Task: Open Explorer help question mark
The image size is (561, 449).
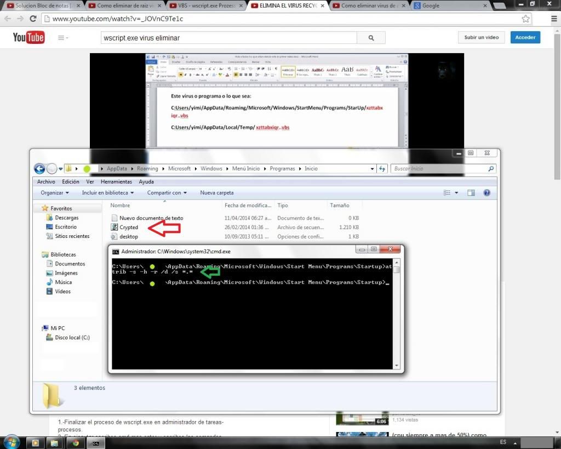Action: tap(486, 192)
